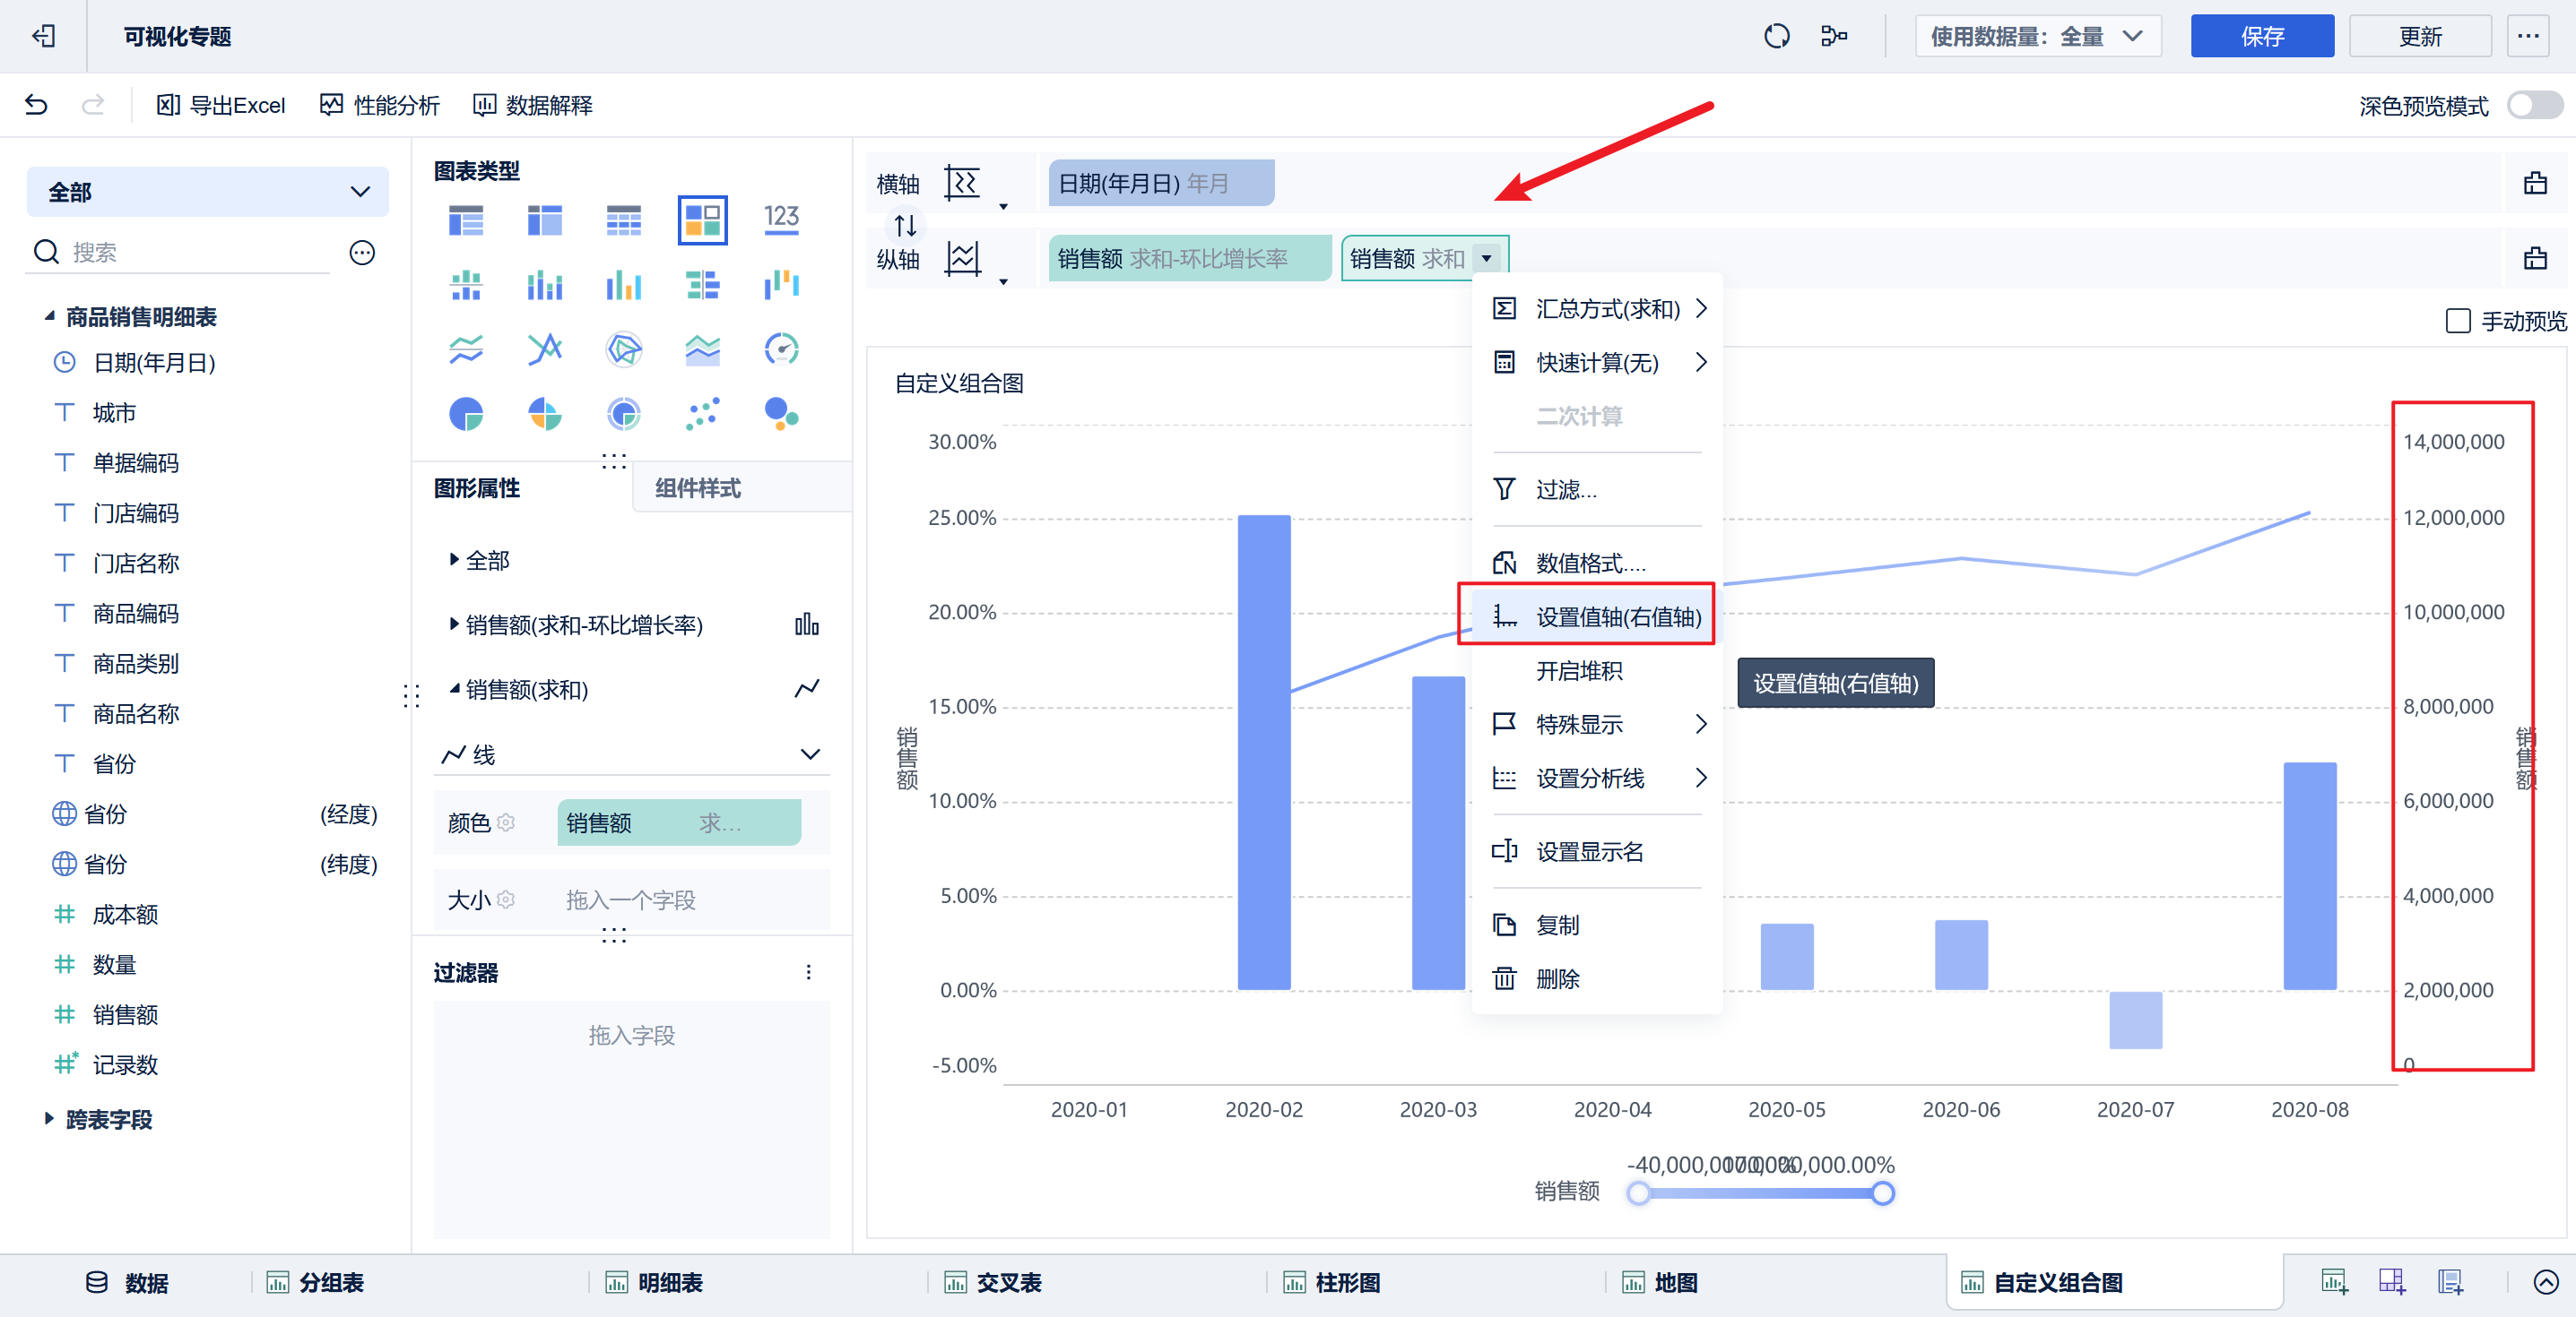
Task: Switch to the 组件样式 tab
Action: coord(697,488)
